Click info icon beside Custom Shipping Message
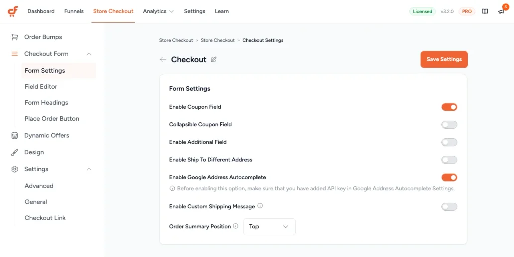Viewport: 514px width, 257px height. tap(260, 206)
